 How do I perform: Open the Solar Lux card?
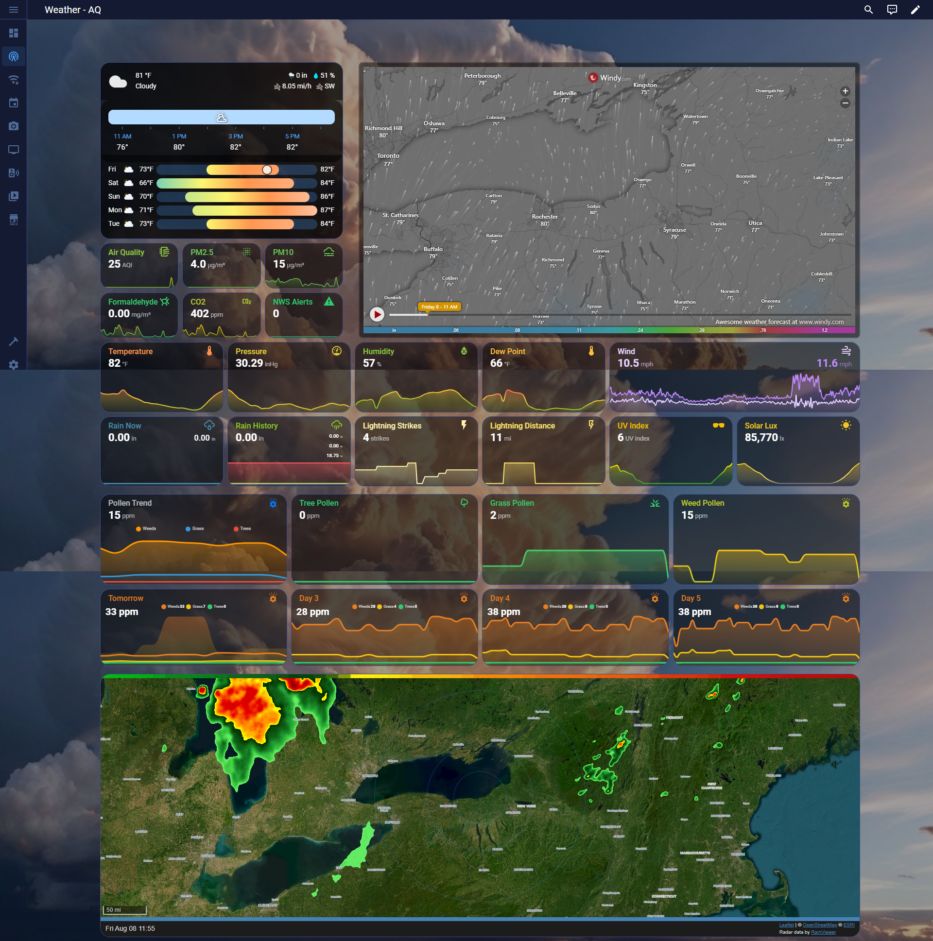coord(798,451)
